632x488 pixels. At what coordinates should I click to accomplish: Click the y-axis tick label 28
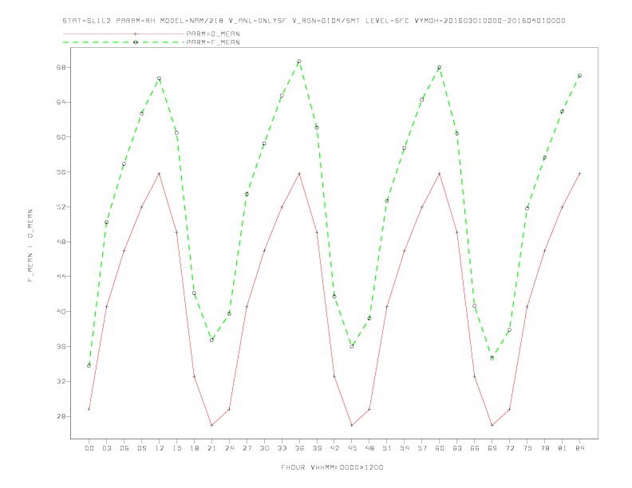click(x=61, y=416)
